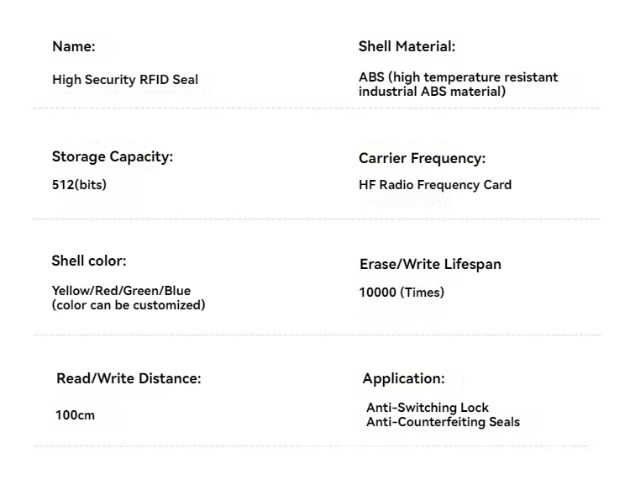Screen dimensions: 630x480
Task: Click the high temperature resistant ABS description
Action: (x=458, y=84)
